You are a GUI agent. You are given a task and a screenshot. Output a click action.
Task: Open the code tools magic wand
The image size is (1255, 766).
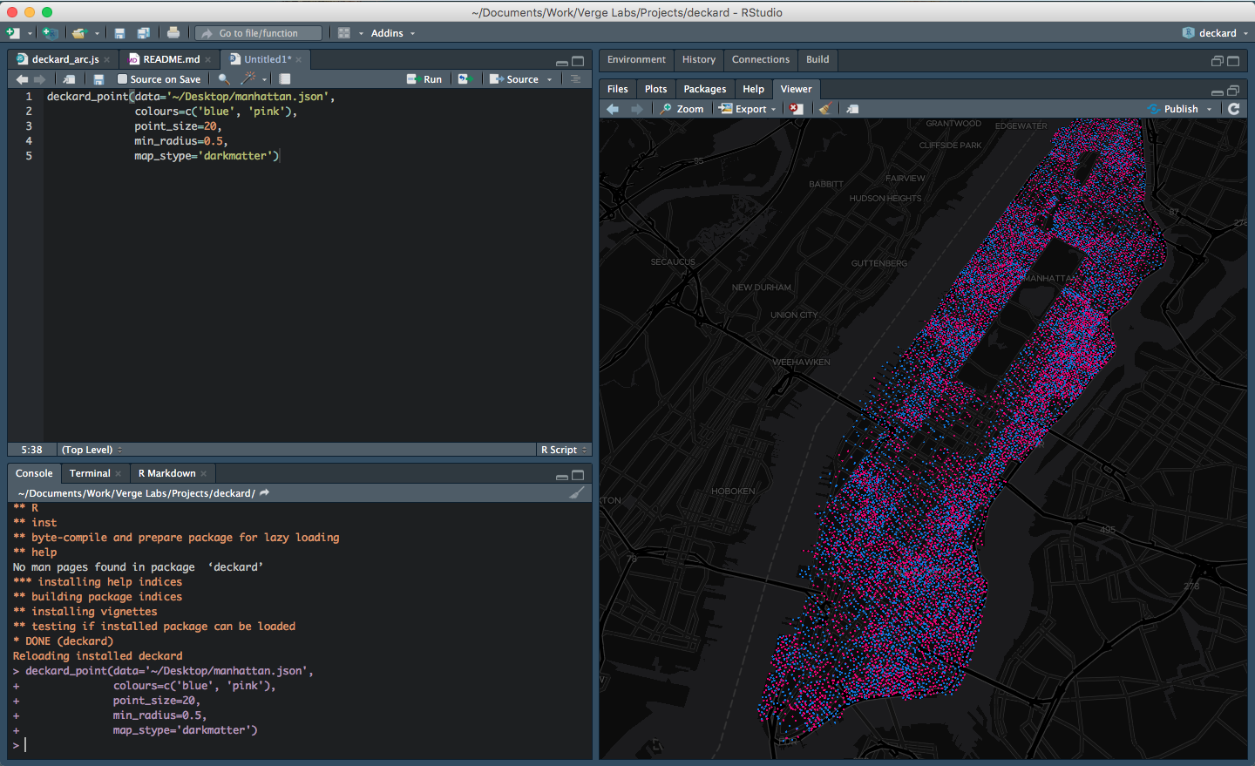pos(248,79)
